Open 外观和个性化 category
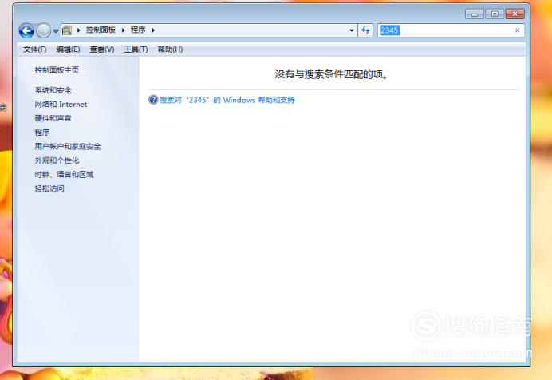 click(x=57, y=160)
